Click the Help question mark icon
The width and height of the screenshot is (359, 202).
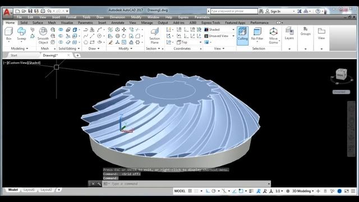click(x=318, y=11)
